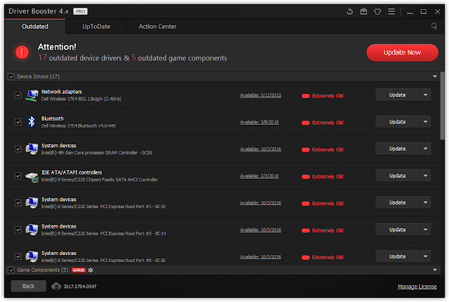Click Extremely Old status of IDE ATA/ATAPI
Screen dimensions: 449x302
coord(323,177)
